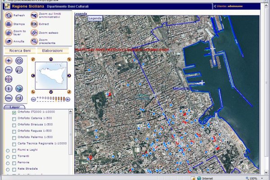Click the Stampa print icon
This screenshot has height=180, width=270.
9,24
